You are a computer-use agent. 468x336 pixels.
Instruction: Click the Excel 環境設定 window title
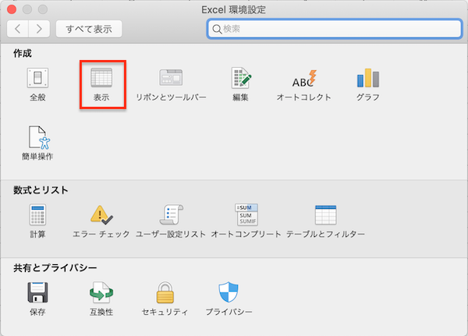(x=233, y=10)
